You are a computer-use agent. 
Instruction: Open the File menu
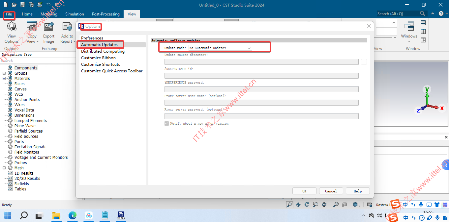9,14
